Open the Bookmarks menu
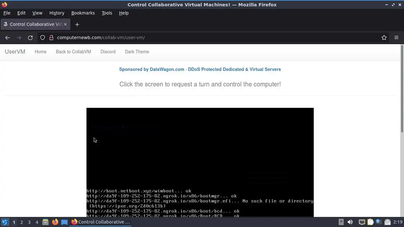Screen dimensions: 404x227 pyautogui.click(x=83, y=13)
